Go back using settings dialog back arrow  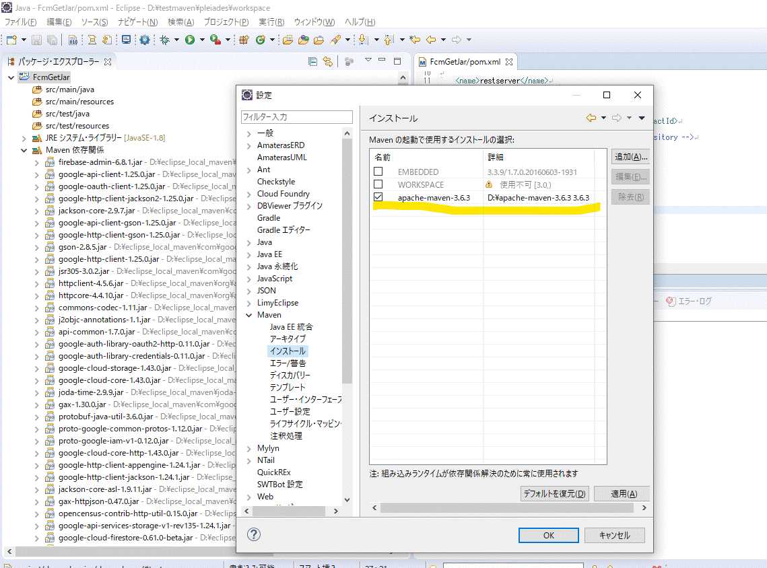591,118
